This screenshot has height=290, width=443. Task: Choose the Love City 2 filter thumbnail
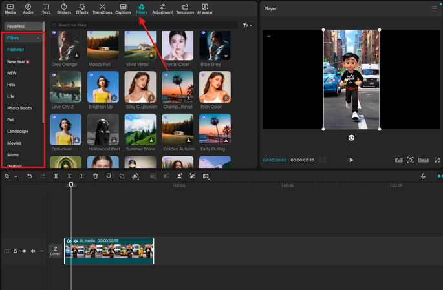pos(65,87)
